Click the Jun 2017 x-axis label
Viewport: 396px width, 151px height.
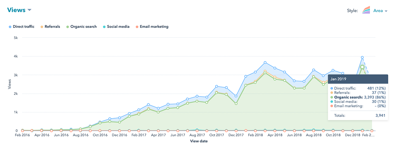click(x=178, y=135)
